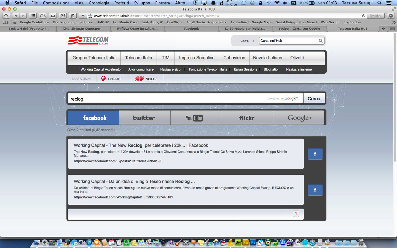Open the Gruppo Telecom Italia nav item

[x=94, y=58]
